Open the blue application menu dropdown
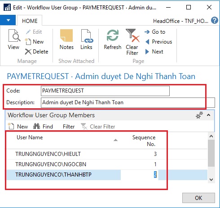Viewport: 220px width, 208px height. (x=8, y=20)
